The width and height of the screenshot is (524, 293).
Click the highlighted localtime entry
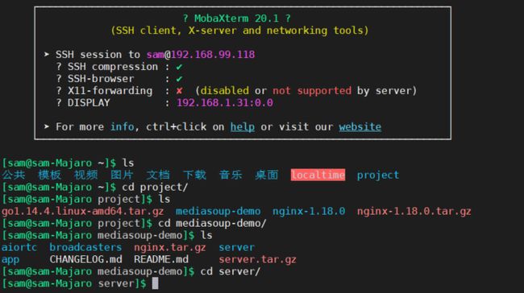[x=318, y=175]
